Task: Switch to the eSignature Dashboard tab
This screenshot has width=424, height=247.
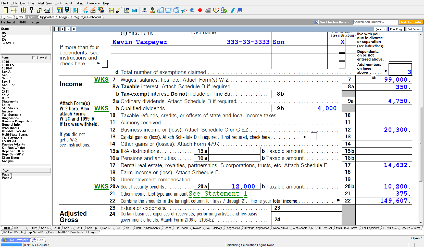Action: 87,17
